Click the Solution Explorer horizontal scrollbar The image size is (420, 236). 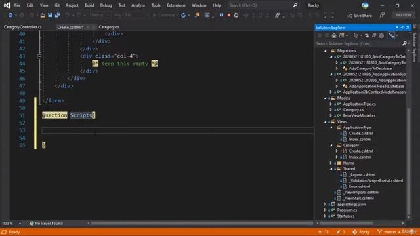click(346, 223)
